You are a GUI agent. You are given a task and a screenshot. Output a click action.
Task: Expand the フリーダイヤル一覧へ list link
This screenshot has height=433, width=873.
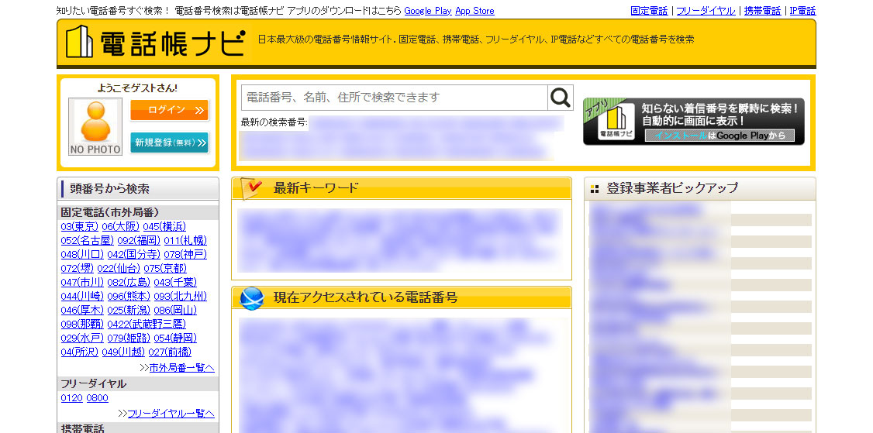pos(170,413)
